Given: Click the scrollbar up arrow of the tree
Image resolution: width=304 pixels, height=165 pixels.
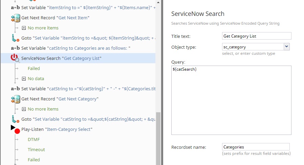Looking at the screenshot, I should 158,2.
